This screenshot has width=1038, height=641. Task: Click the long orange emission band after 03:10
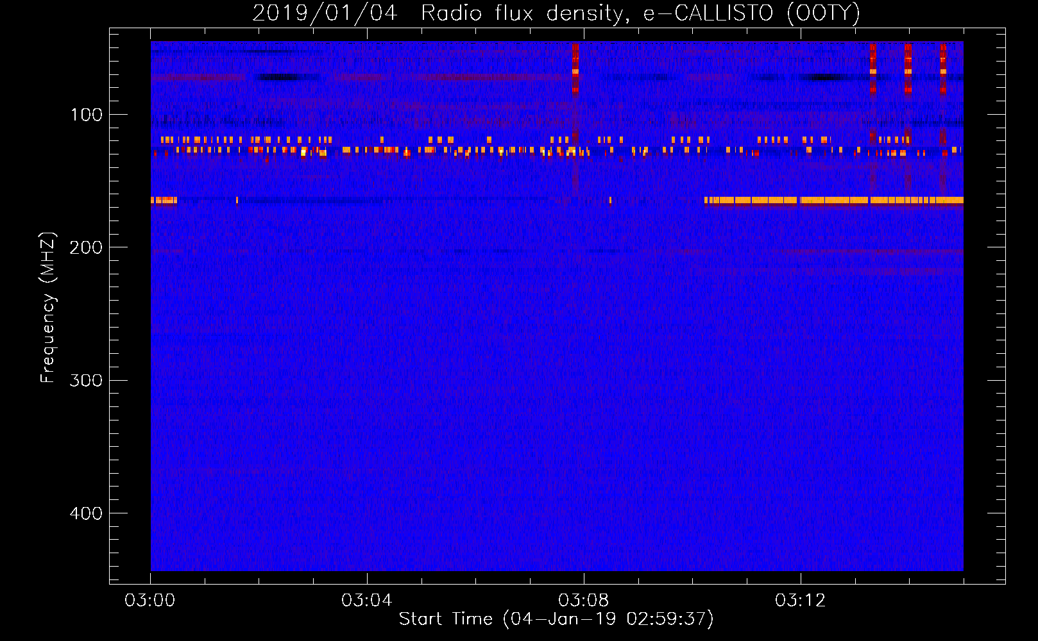point(833,200)
